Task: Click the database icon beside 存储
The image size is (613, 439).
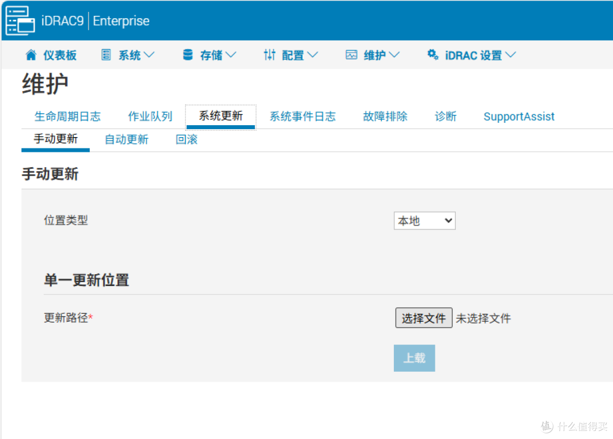Action: point(188,55)
